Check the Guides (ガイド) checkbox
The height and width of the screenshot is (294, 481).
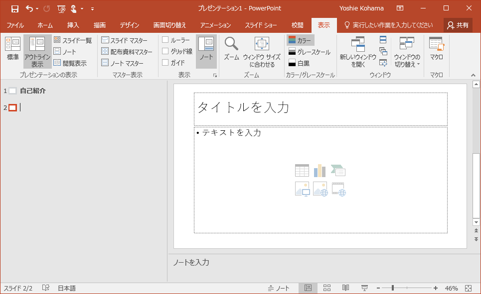(165, 63)
